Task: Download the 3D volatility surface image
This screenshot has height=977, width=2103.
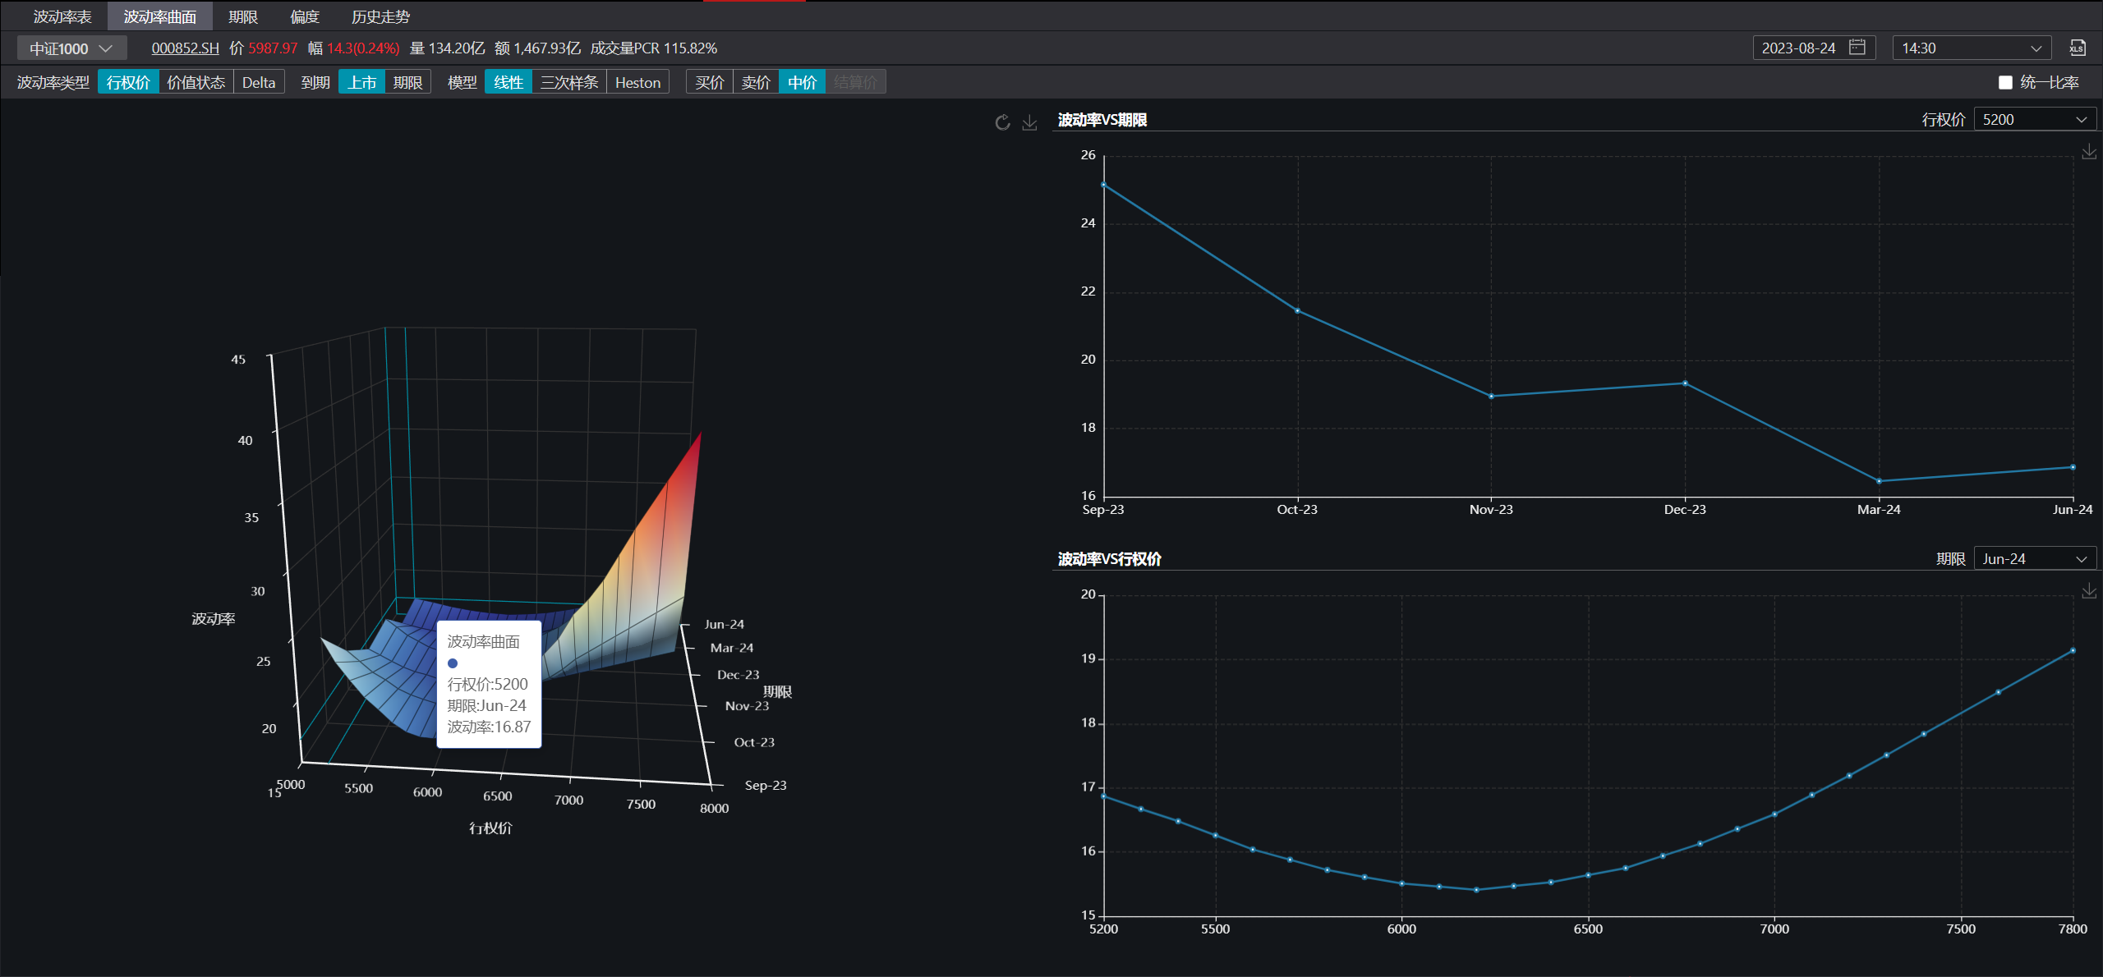Action: point(1029,123)
